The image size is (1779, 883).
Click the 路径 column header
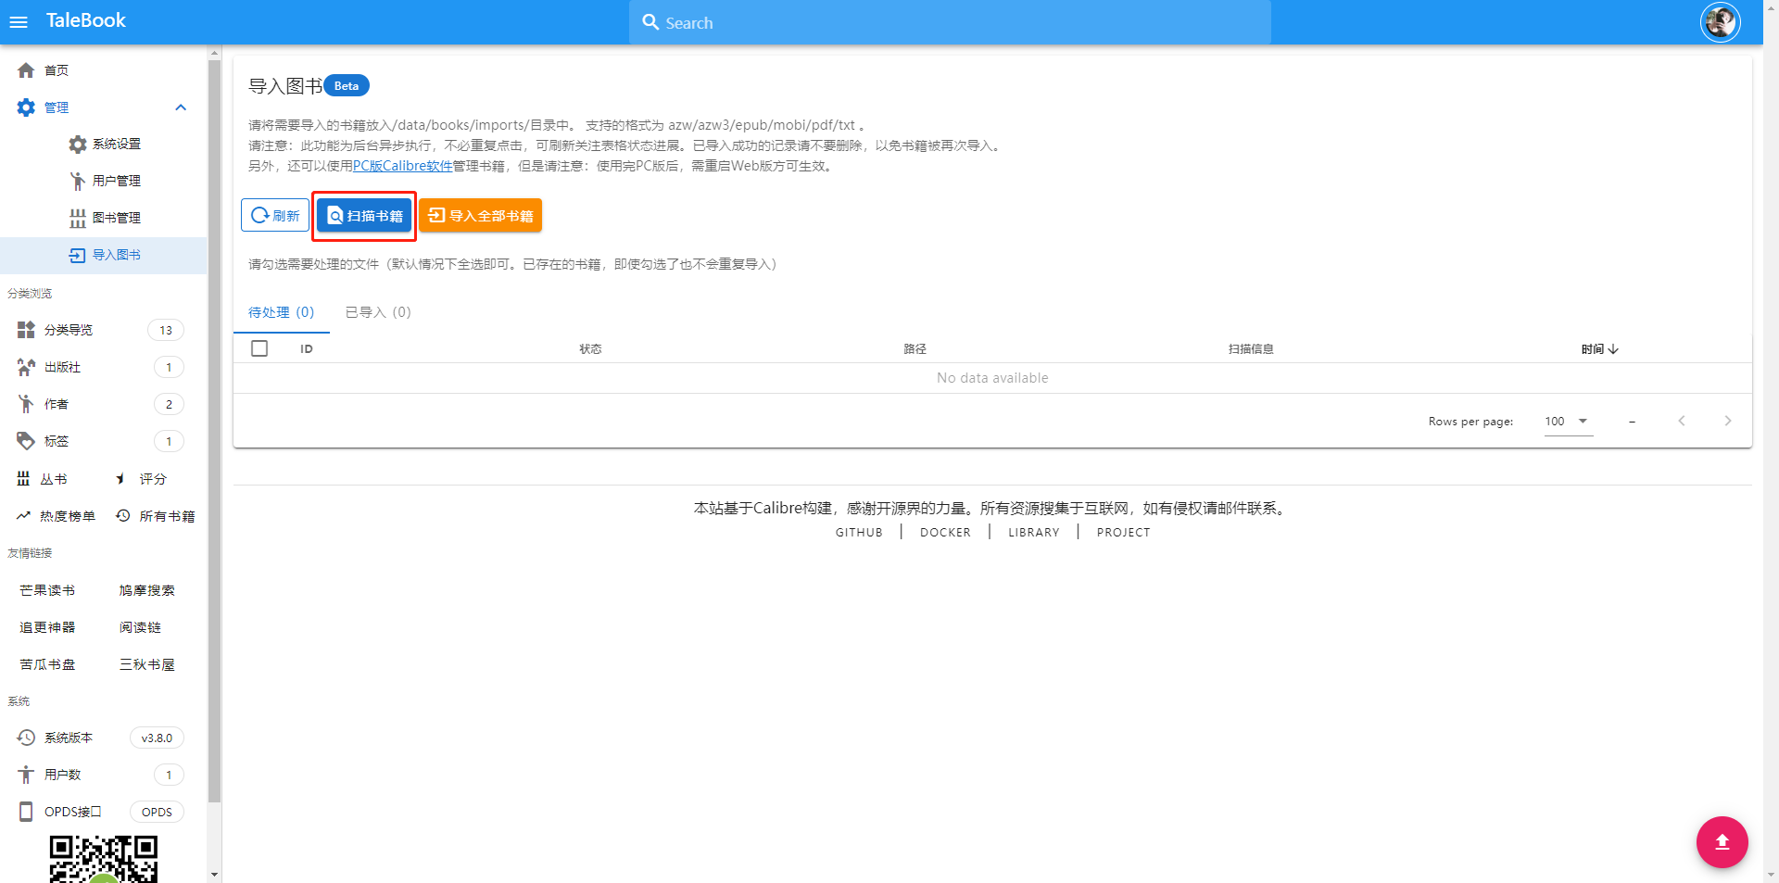pos(915,349)
